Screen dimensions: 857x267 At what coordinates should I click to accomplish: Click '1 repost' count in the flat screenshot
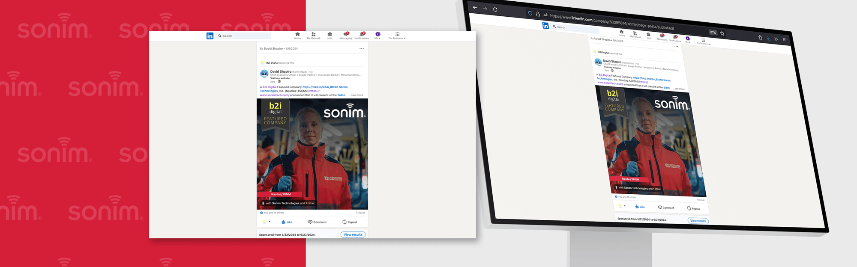tap(360, 213)
